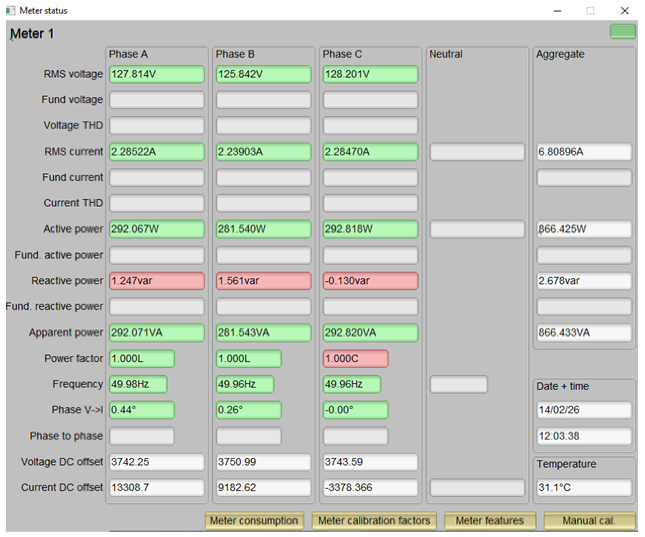The height and width of the screenshot is (537, 645).
Task: Click the disabled maximize window button
Action: coord(590,11)
